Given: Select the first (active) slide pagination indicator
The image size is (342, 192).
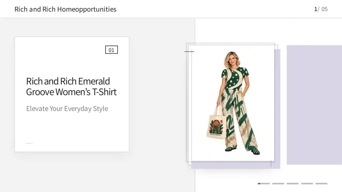Looking at the screenshot, I should [264, 184].
